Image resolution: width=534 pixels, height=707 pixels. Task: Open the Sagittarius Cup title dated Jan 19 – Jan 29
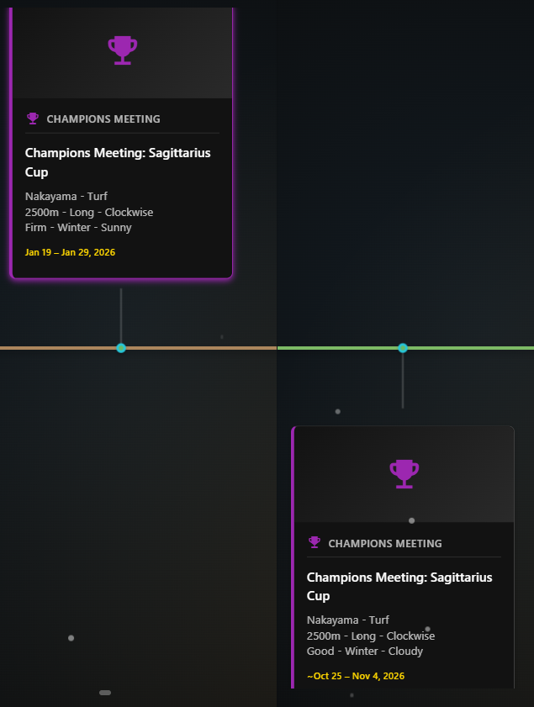pyautogui.click(x=118, y=162)
